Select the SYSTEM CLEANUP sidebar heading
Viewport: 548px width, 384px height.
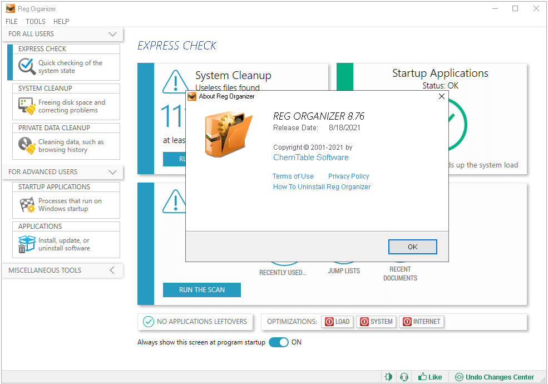[45, 88]
